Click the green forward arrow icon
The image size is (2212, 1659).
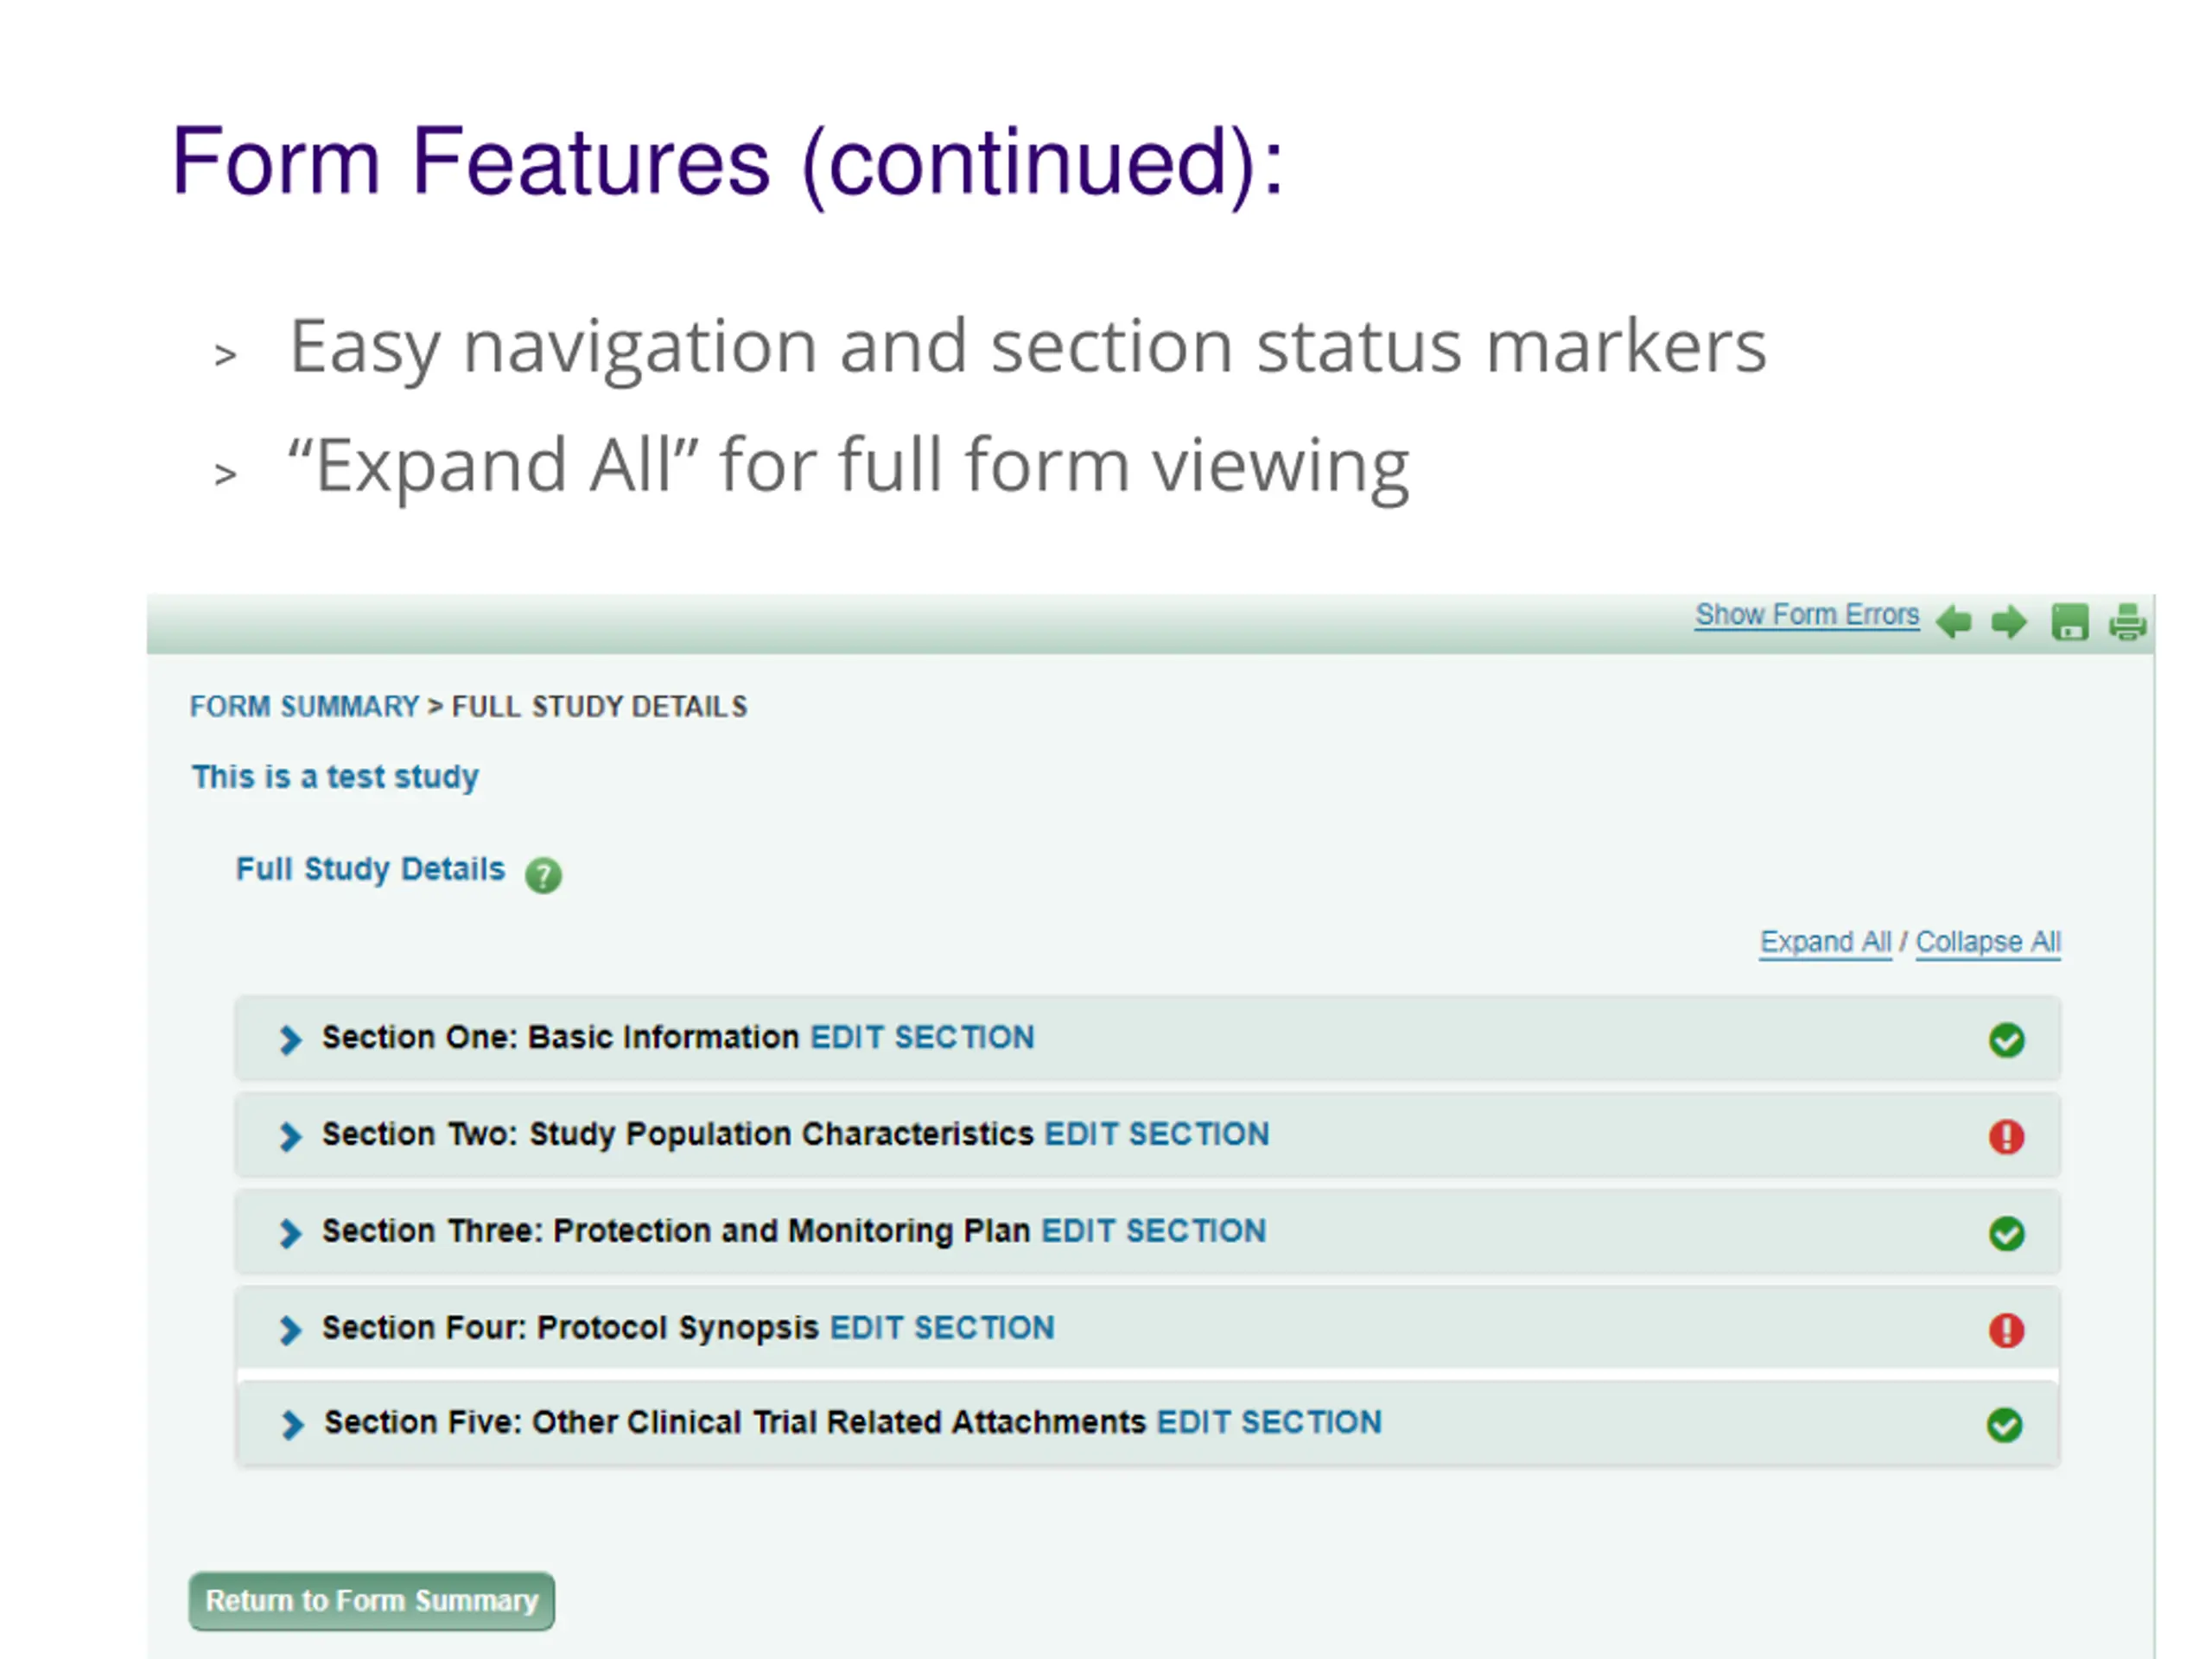click(2009, 622)
